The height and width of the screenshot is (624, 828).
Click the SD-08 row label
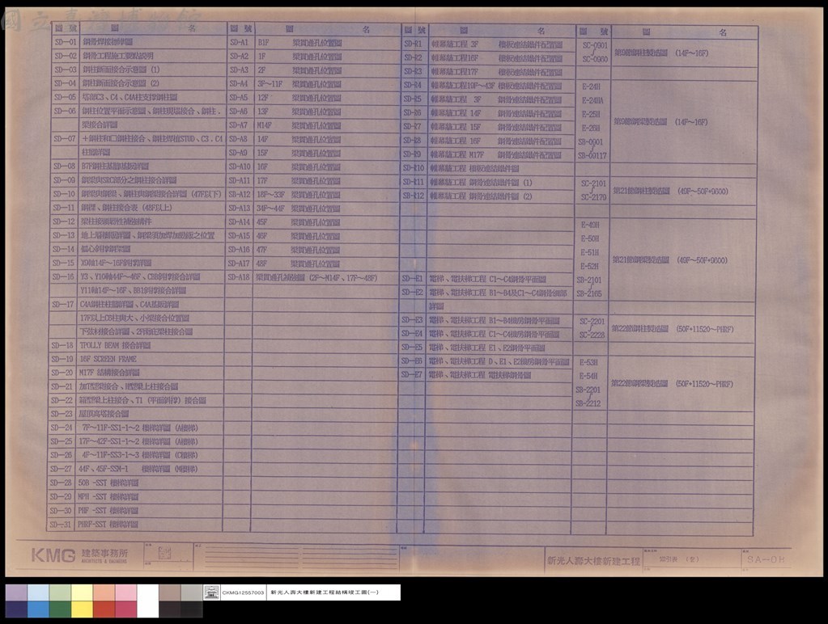pyautogui.click(x=65, y=166)
